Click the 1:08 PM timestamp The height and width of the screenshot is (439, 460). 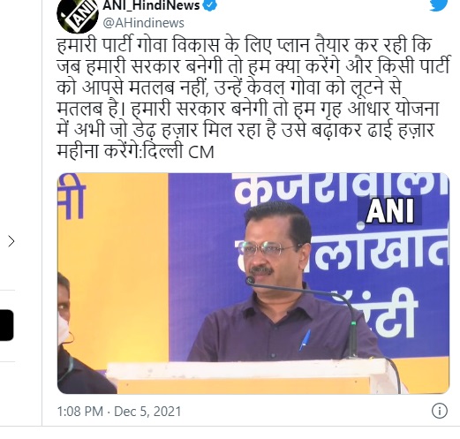tap(79, 412)
